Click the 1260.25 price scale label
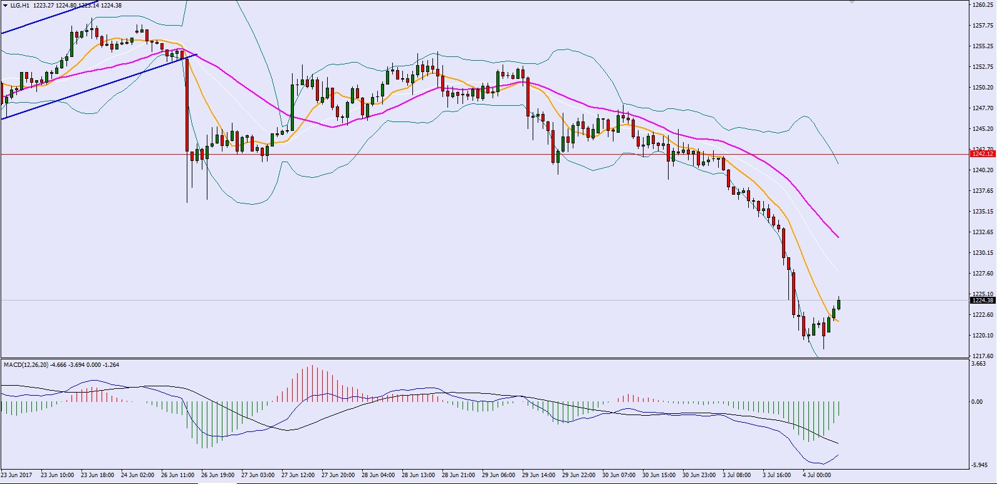 click(x=982, y=4)
